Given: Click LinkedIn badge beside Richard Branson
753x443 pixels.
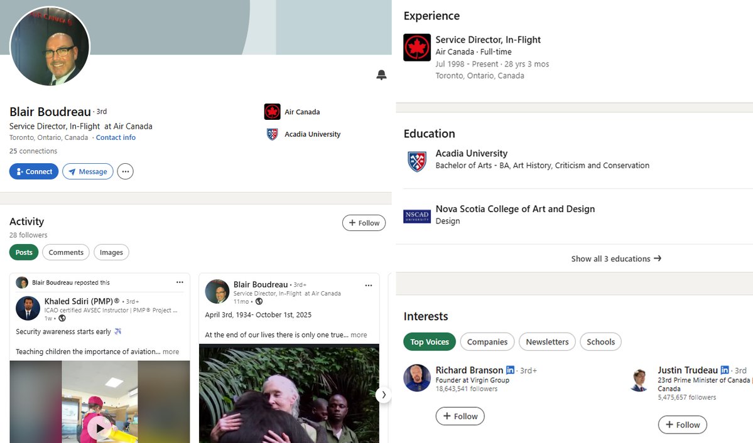Looking at the screenshot, I should 510,370.
